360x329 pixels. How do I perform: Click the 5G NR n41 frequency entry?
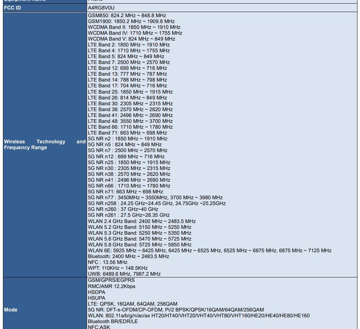129,180
